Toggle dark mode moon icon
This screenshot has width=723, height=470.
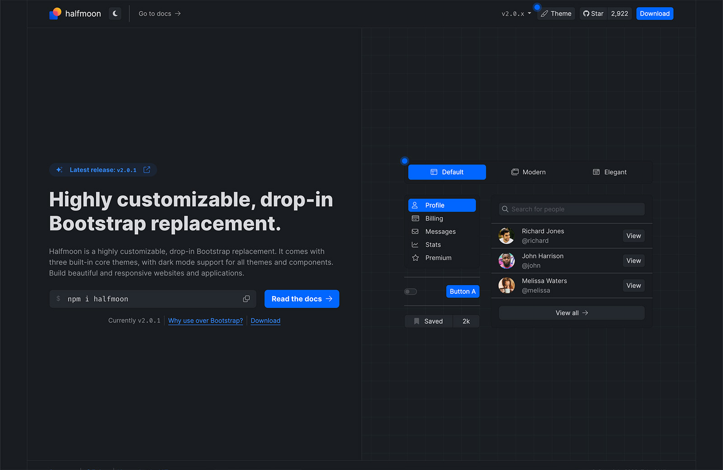(115, 14)
